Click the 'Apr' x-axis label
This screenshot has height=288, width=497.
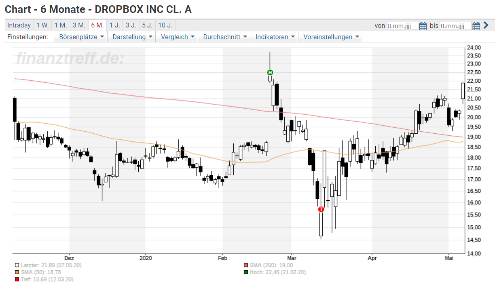(372, 257)
